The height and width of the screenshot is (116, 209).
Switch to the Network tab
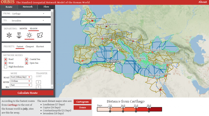[x=28, y=6]
